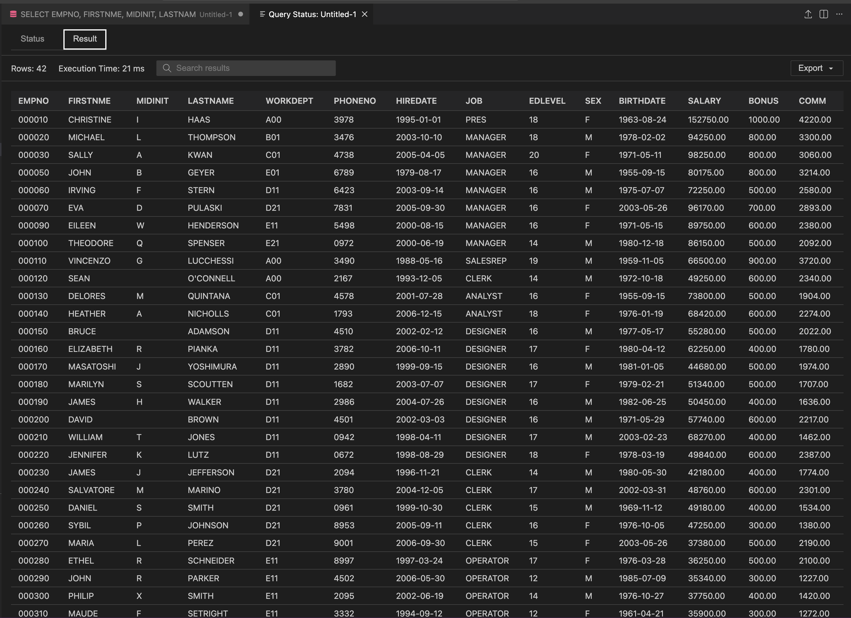Sort by the EMPNO column header

click(x=33, y=100)
